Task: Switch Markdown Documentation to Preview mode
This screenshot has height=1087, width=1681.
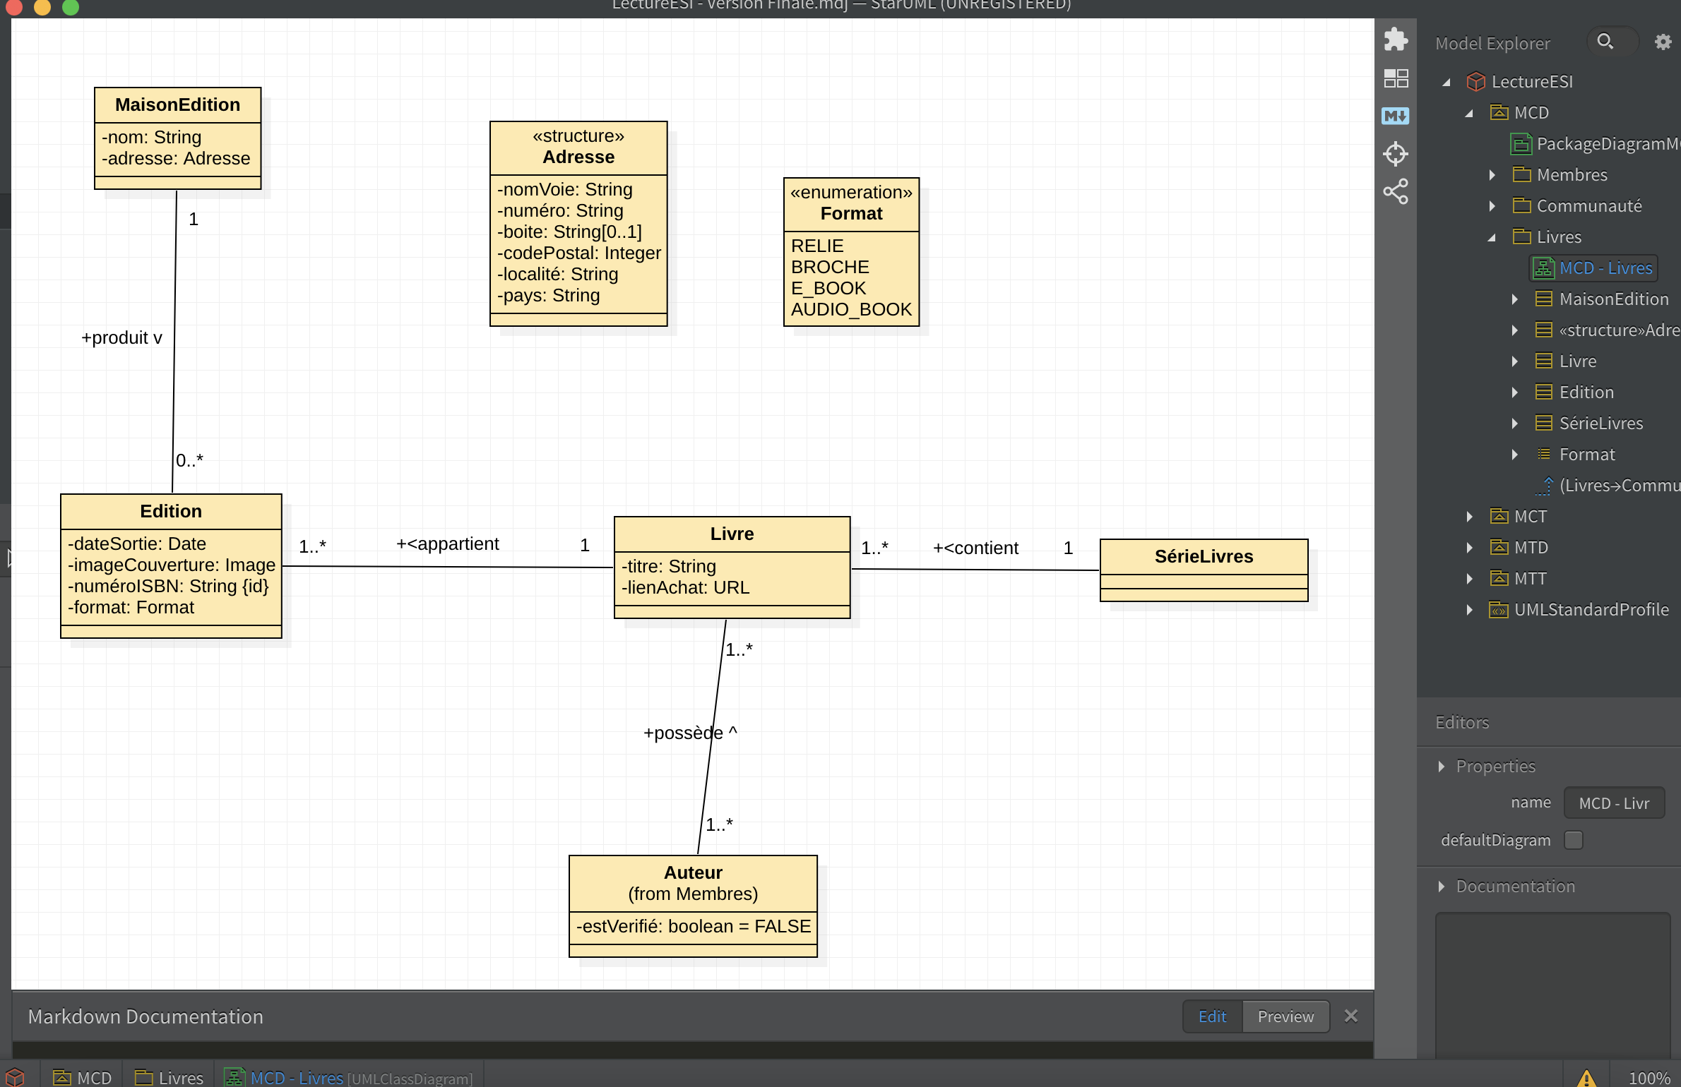Action: (x=1285, y=1016)
